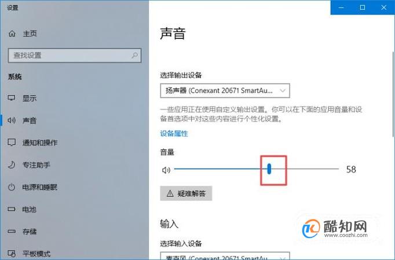Mute via speaker icon beside volume slider
Viewport: 395px width, 260px height.
click(166, 170)
